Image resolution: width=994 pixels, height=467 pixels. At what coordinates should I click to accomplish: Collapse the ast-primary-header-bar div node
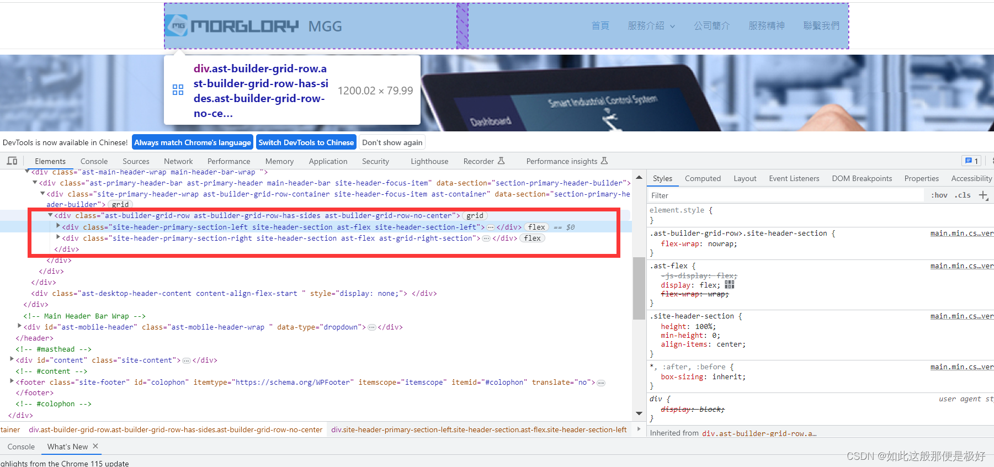35,183
